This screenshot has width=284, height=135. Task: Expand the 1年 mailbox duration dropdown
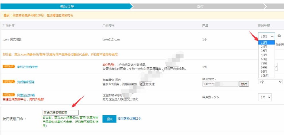click(265, 97)
